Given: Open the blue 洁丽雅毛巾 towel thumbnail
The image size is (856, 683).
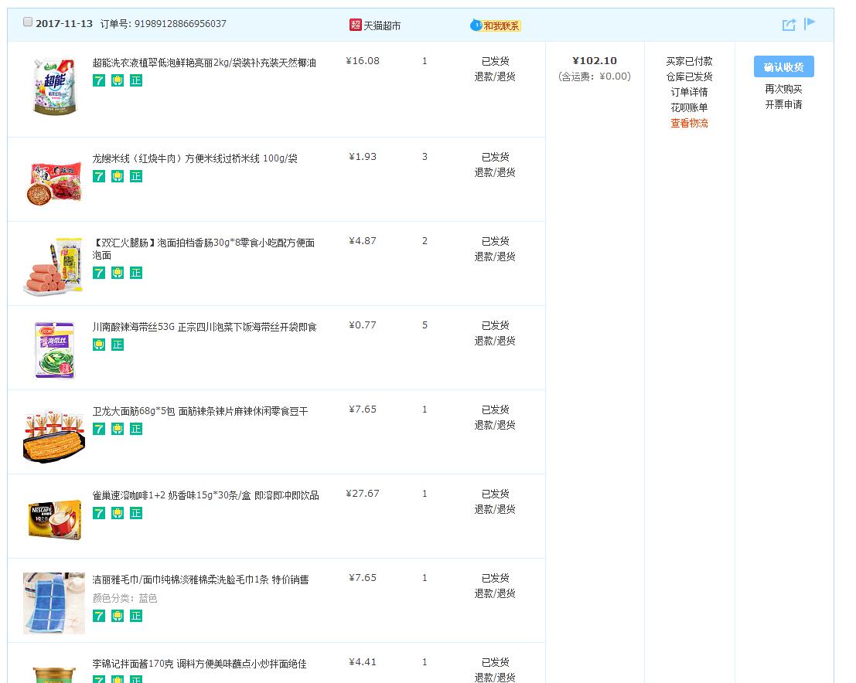Looking at the screenshot, I should [54, 603].
